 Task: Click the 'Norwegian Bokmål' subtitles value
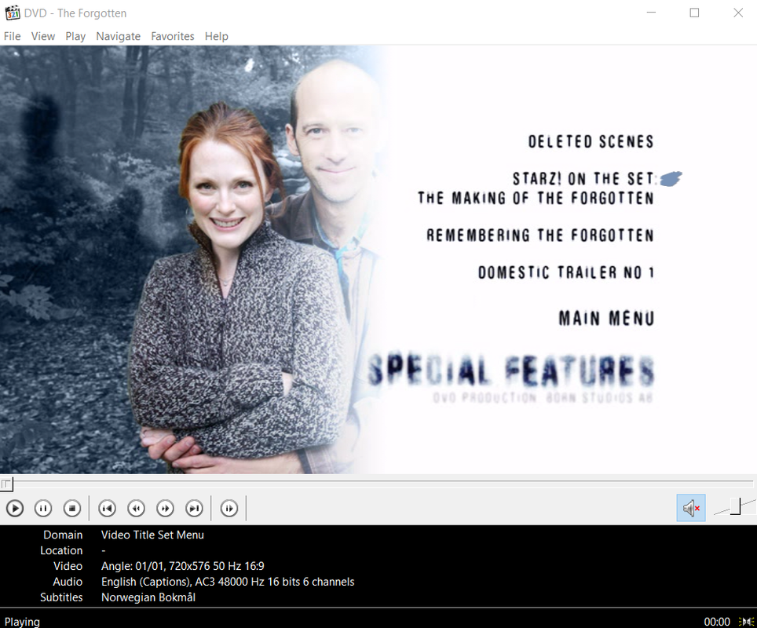coord(148,597)
